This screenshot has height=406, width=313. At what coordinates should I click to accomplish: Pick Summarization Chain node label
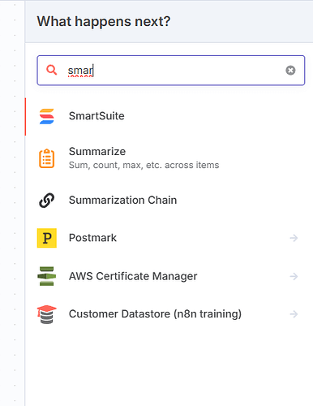[123, 201]
